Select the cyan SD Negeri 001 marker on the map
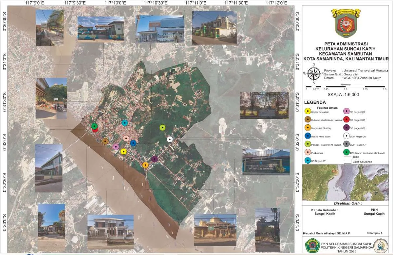 pyautogui.click(x=124, y=123)
